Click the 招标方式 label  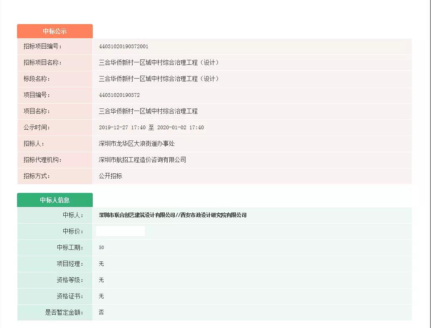coord(37,176)
